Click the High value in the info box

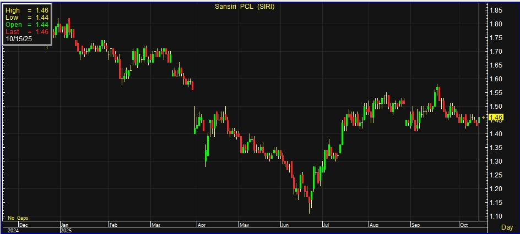click(28, 10)
